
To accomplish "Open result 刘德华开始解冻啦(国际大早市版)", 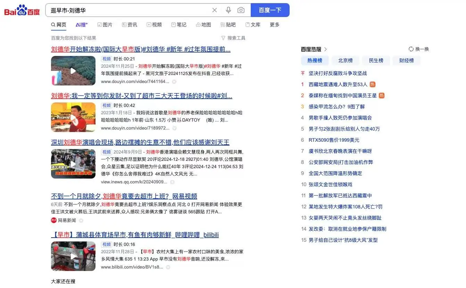I will coord(141,49).
